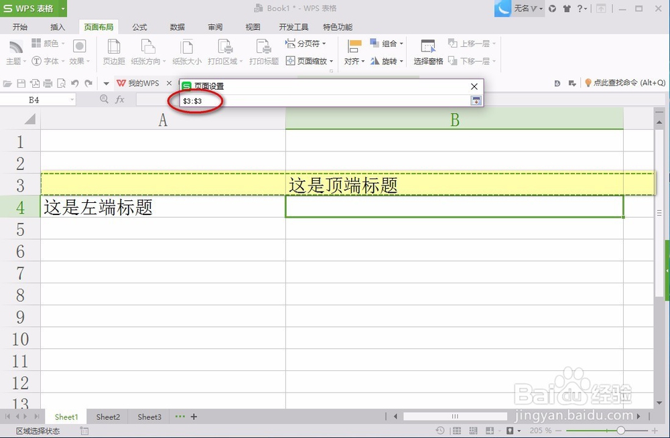This screenshot has width=670, height=438.
Task: Toggle the ribbon collapse arrow near 我的WPS
Action: coord(107,83)
